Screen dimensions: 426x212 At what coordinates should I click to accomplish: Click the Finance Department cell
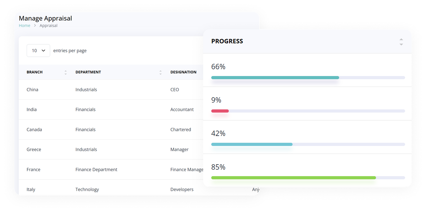tap(96, 169)
